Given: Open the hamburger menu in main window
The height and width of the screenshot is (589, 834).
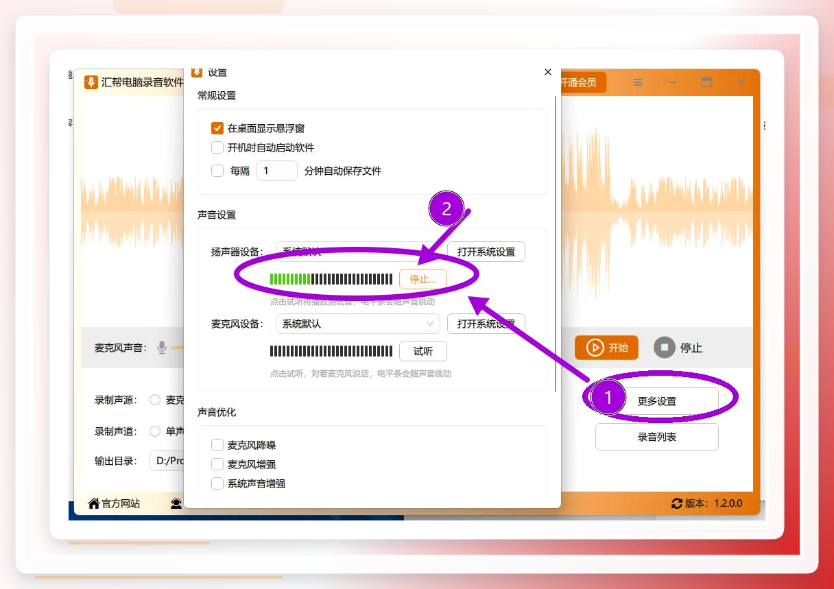Looking at the screenshot, I should click(638, 82).
